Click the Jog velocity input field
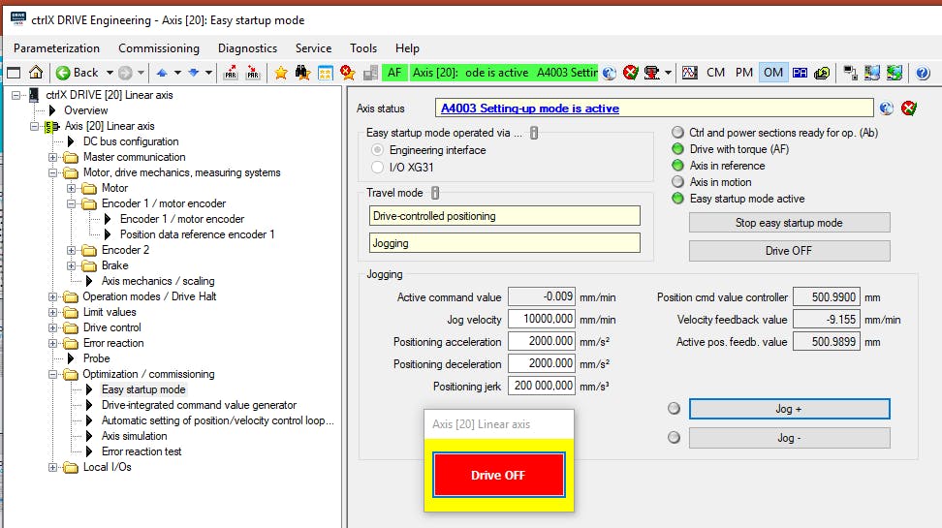The image size is (942, 528). 542,319
